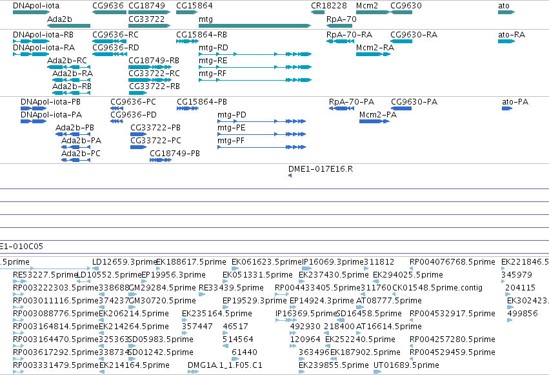Viewport: 549px width, 375px height.
Task: Select the Ada2b-RC transcript
Action: (68, 67)
